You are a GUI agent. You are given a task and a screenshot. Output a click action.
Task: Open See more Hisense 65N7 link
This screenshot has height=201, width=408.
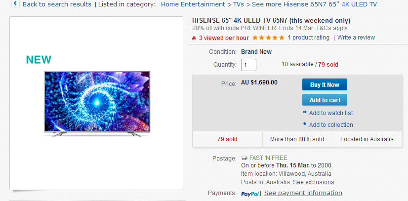(x=314, y=4)
